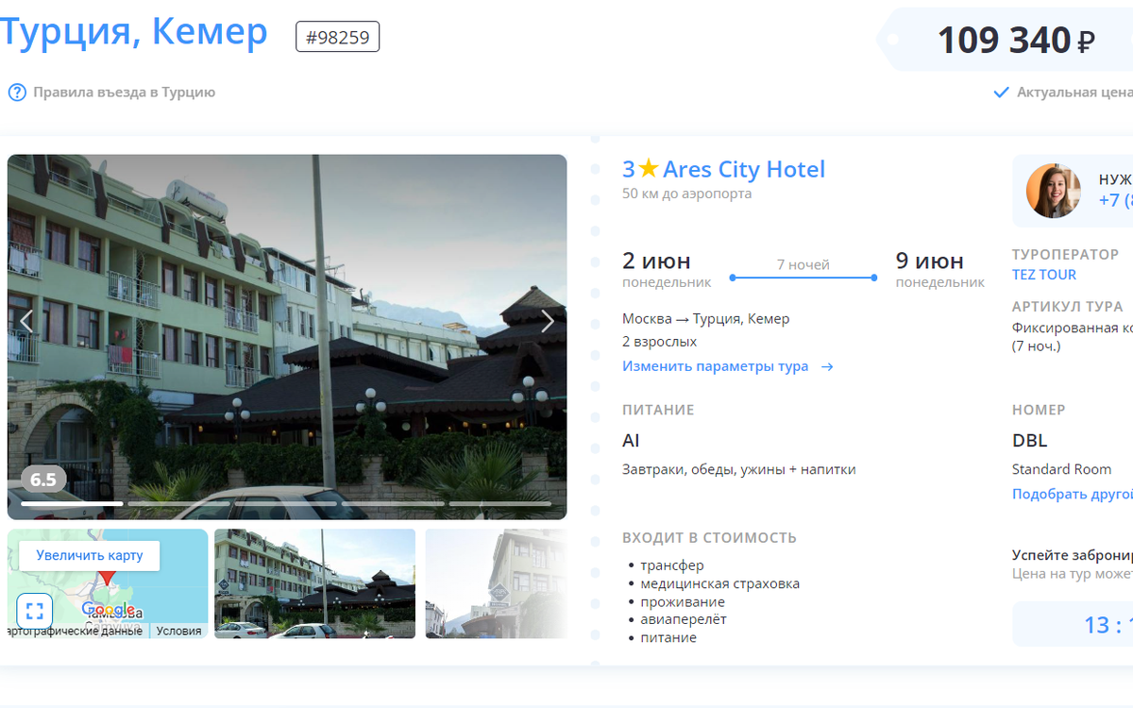Open fullscreen map with the expand icon
Screen dimensions: 1133x708
click(x=32, y=610)
